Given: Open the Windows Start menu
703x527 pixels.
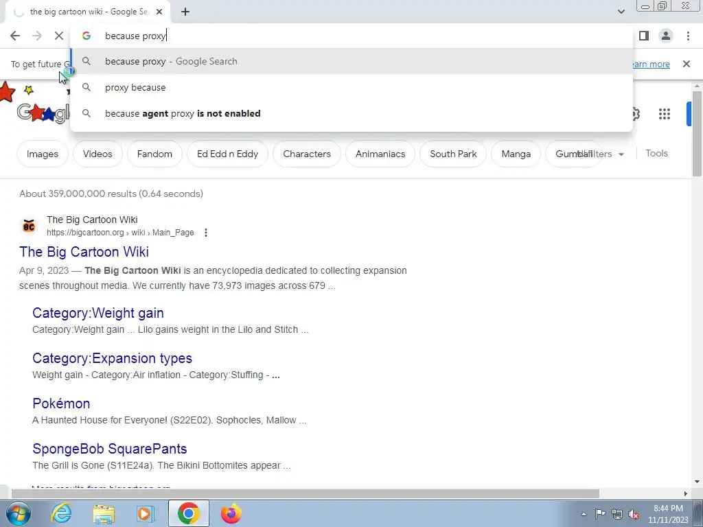Looking at the screenshot, I should click(x=19, y=513).
